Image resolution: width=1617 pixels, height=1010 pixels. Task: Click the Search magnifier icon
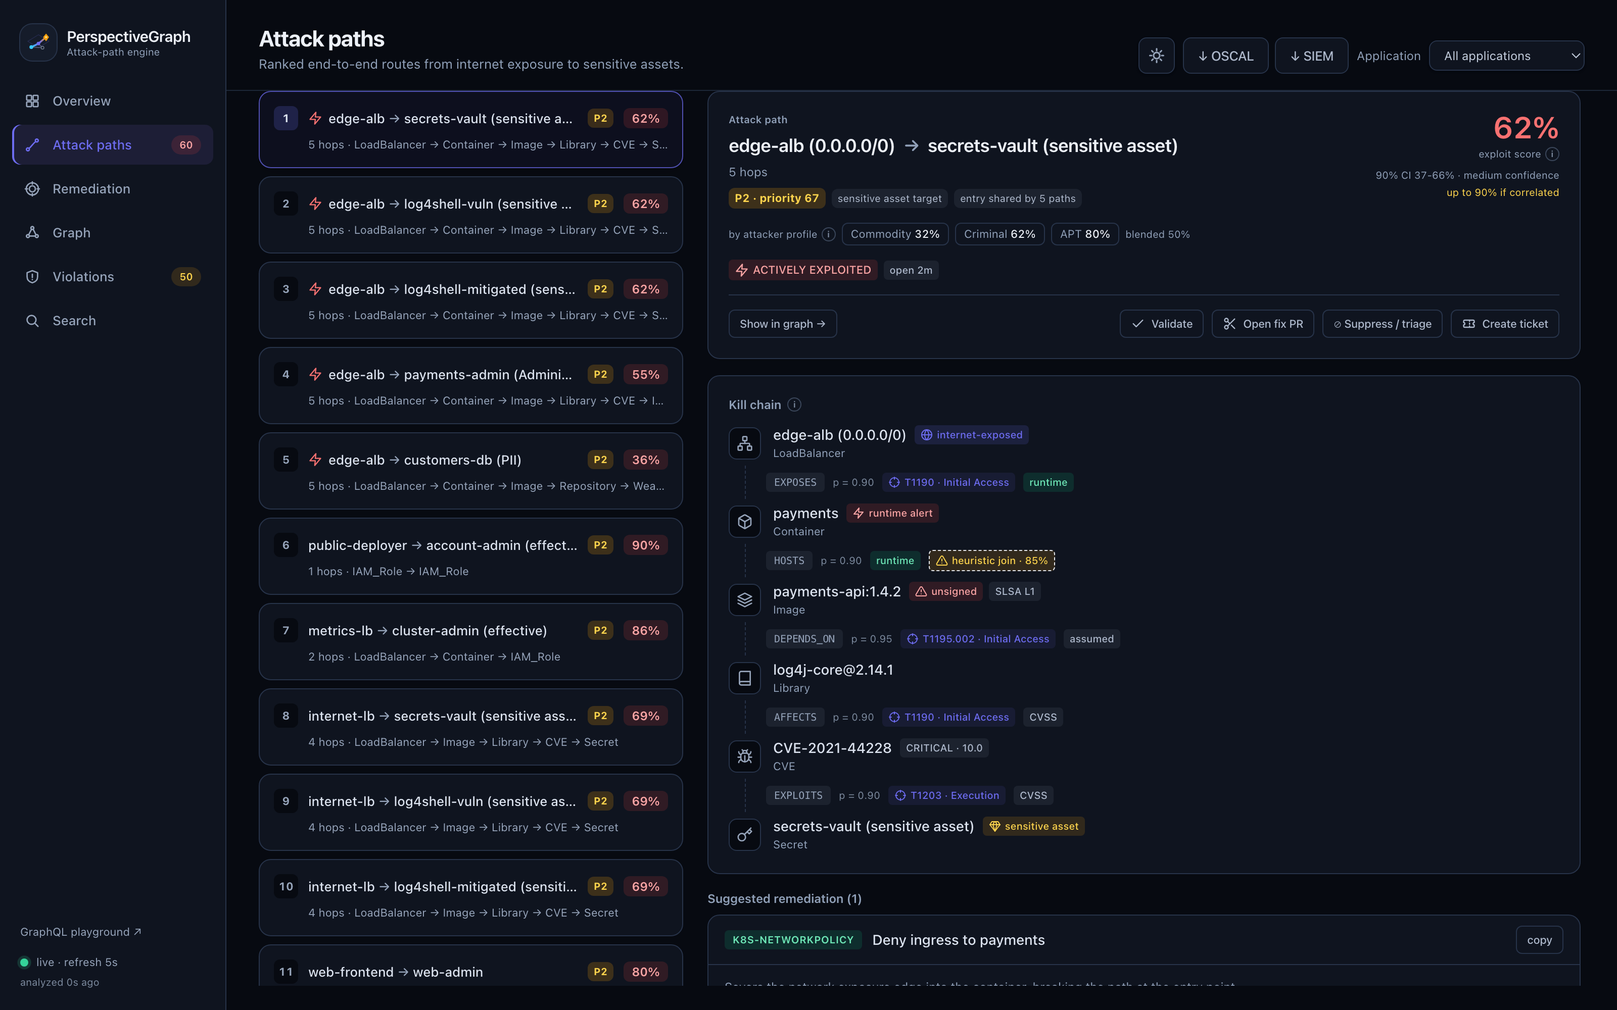(32, 321)
